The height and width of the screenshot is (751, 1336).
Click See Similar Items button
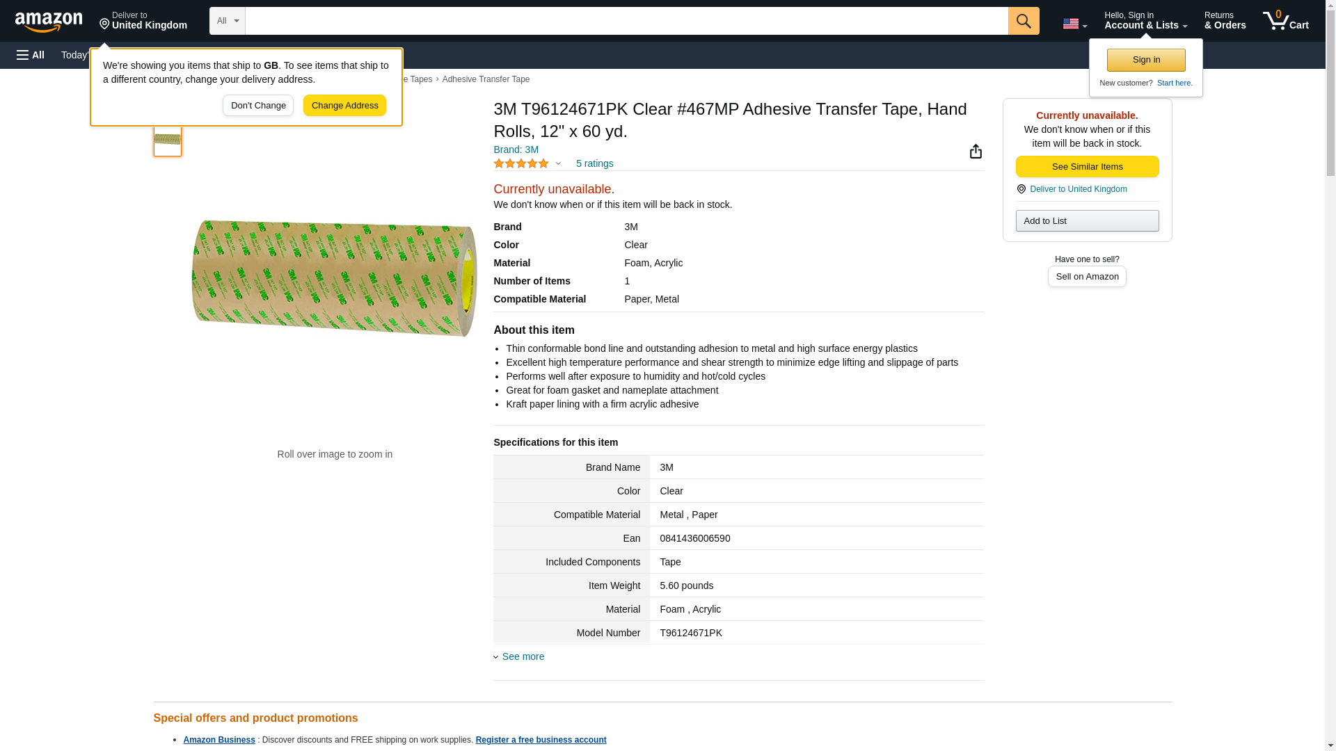(1086, 167)
